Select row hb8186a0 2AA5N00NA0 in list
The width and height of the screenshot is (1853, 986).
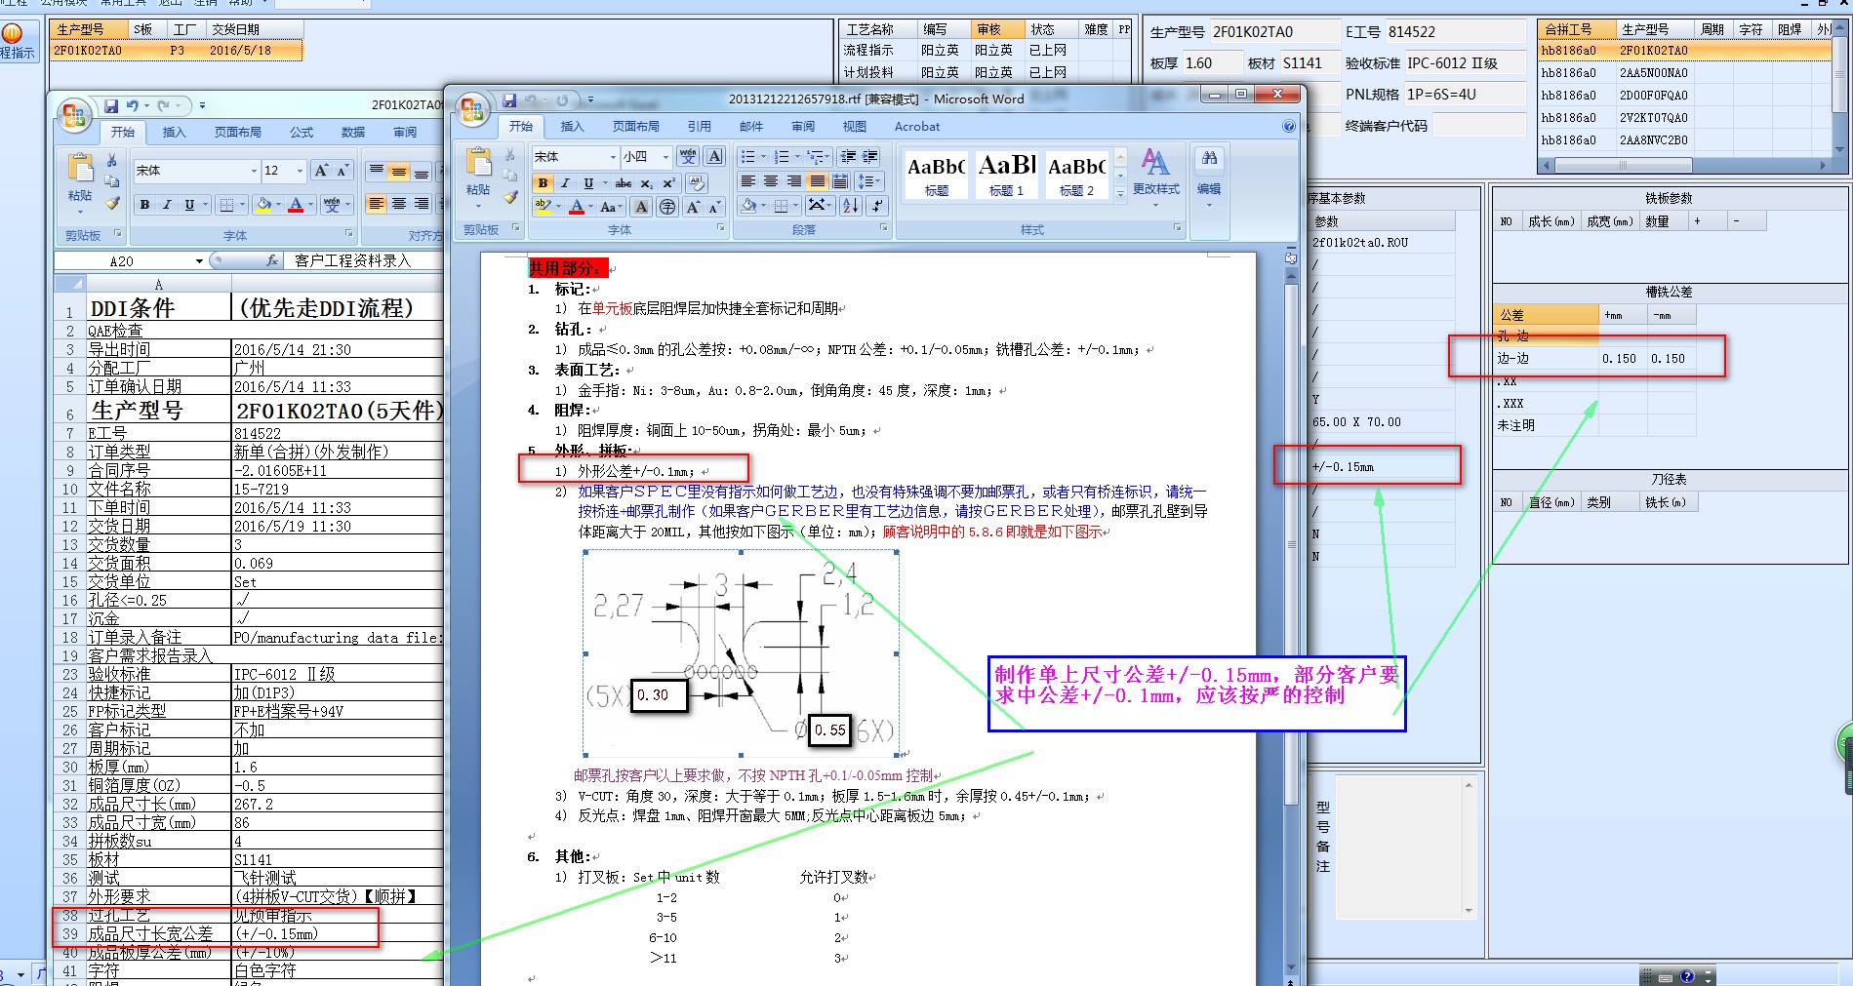[x=1683, y=73]
